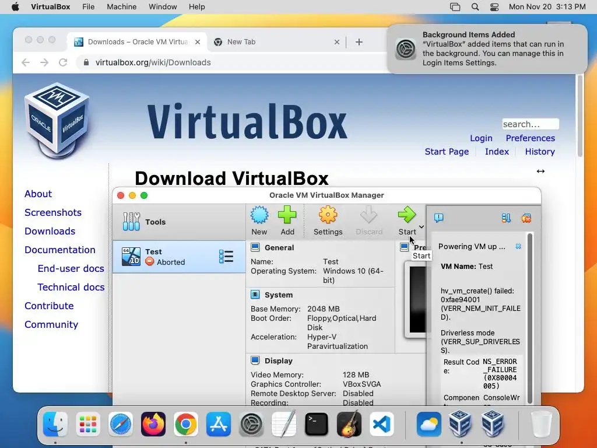Open Weather app from the dock
The height and width of the screenshot is (448, 597).
point(429,424)
